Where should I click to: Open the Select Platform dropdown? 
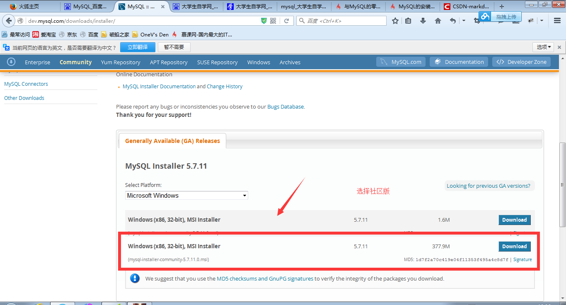coord(186,195)
